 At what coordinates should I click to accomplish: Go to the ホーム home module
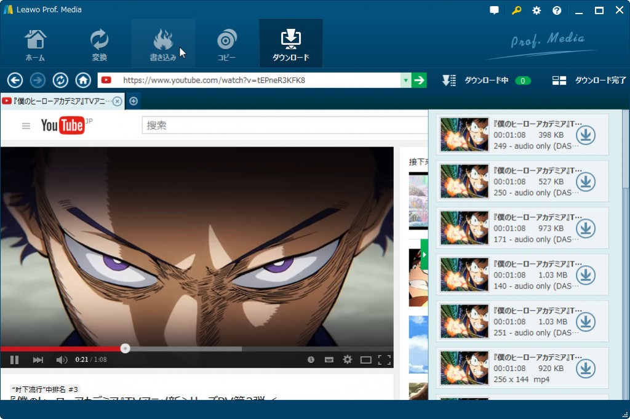(35, 44)
